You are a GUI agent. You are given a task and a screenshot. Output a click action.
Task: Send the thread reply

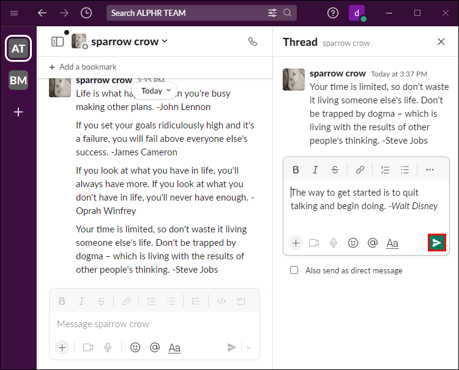pos(437,242)
